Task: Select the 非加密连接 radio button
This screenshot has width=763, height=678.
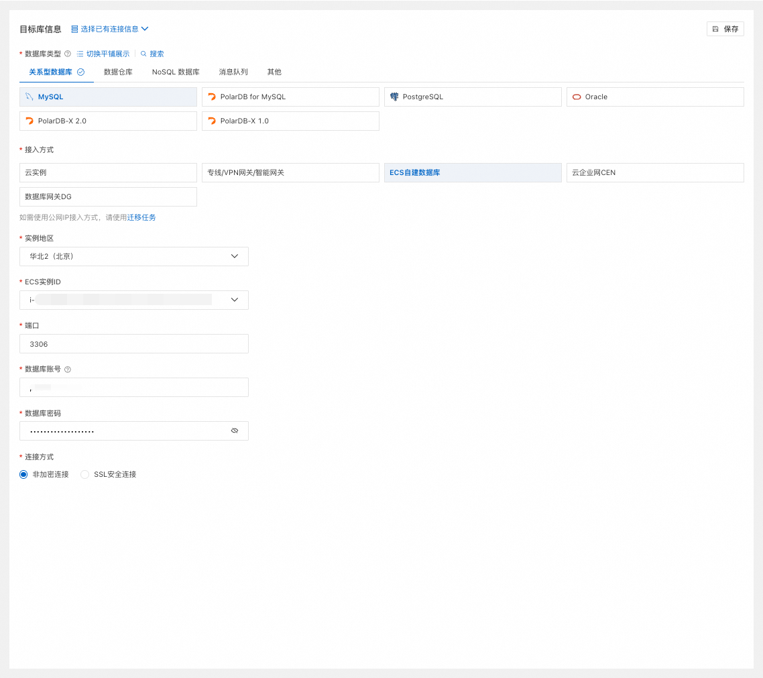Action: 23,475
